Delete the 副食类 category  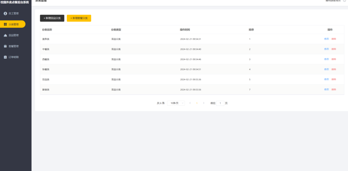click(334, 89)
